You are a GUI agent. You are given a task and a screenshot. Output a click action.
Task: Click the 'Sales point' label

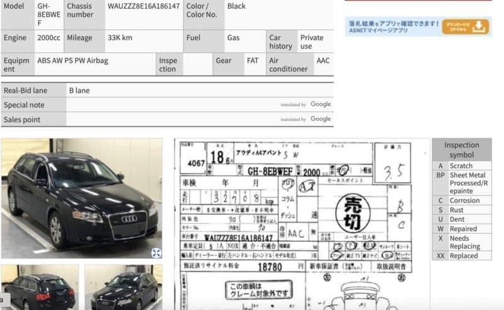click(22, 120)
